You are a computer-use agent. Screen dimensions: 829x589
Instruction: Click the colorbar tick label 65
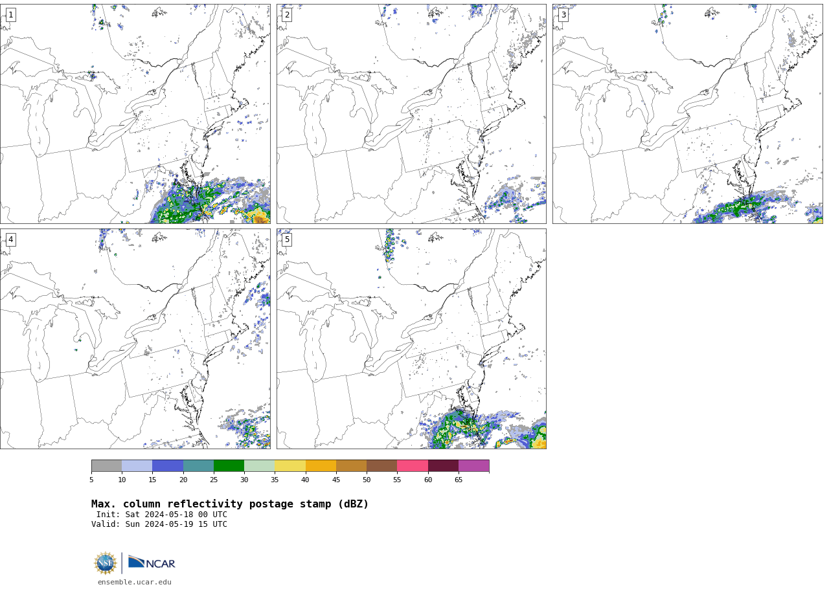[459, 480]
